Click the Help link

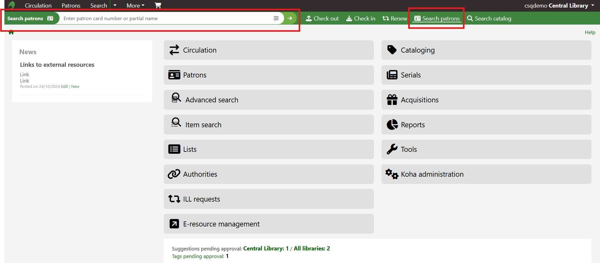click(590, 32)
